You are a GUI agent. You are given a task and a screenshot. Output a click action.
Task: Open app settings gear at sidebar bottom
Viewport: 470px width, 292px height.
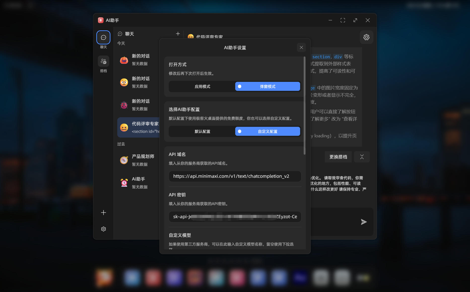coord(103,229)
